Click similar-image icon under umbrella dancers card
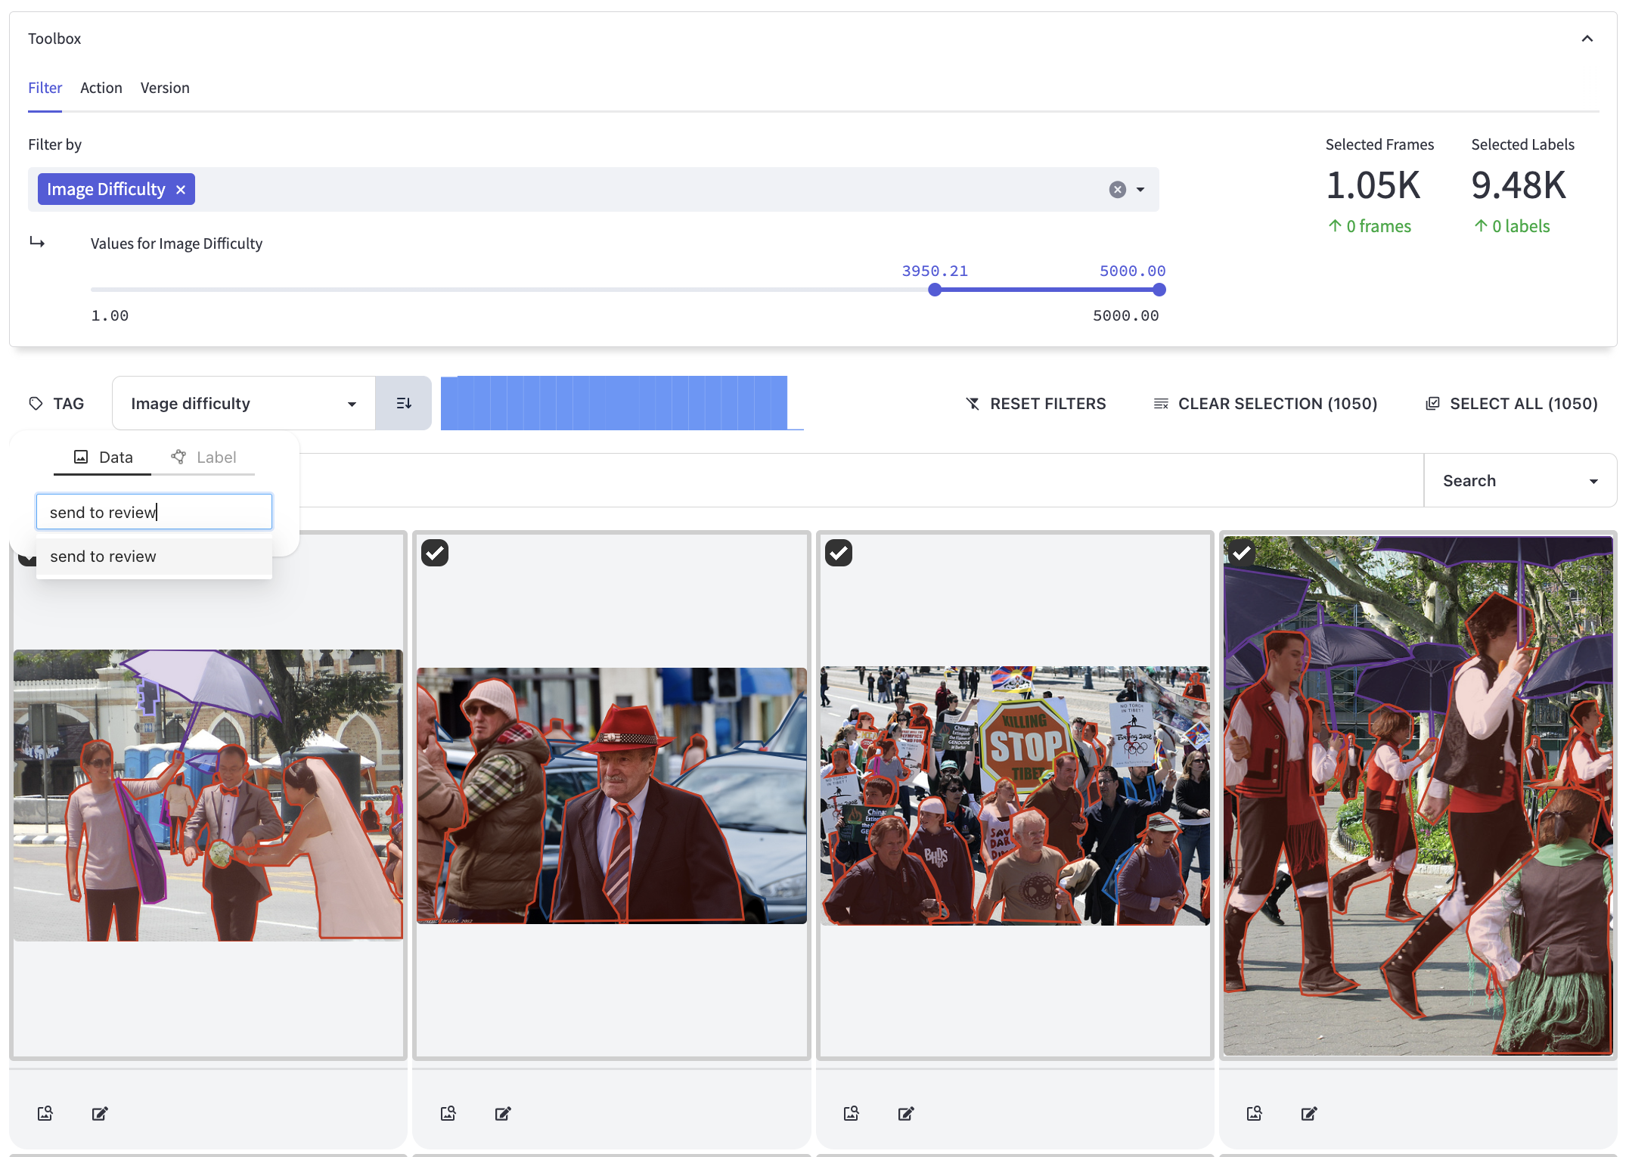Screen dimensions: 1629x1157 (1255, 1113)
